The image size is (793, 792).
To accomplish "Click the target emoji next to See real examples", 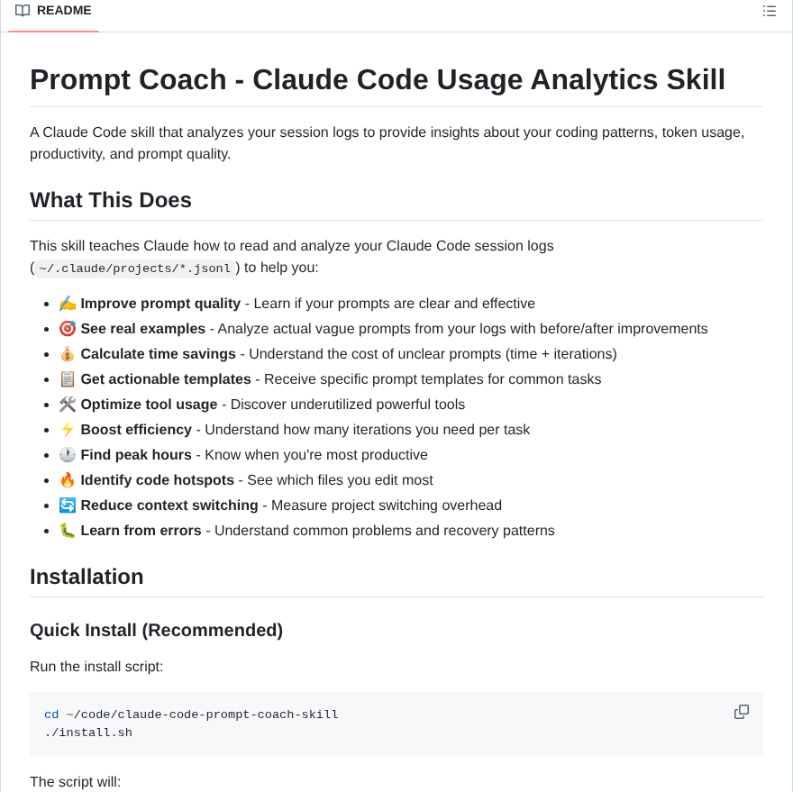I will (67, 328).
